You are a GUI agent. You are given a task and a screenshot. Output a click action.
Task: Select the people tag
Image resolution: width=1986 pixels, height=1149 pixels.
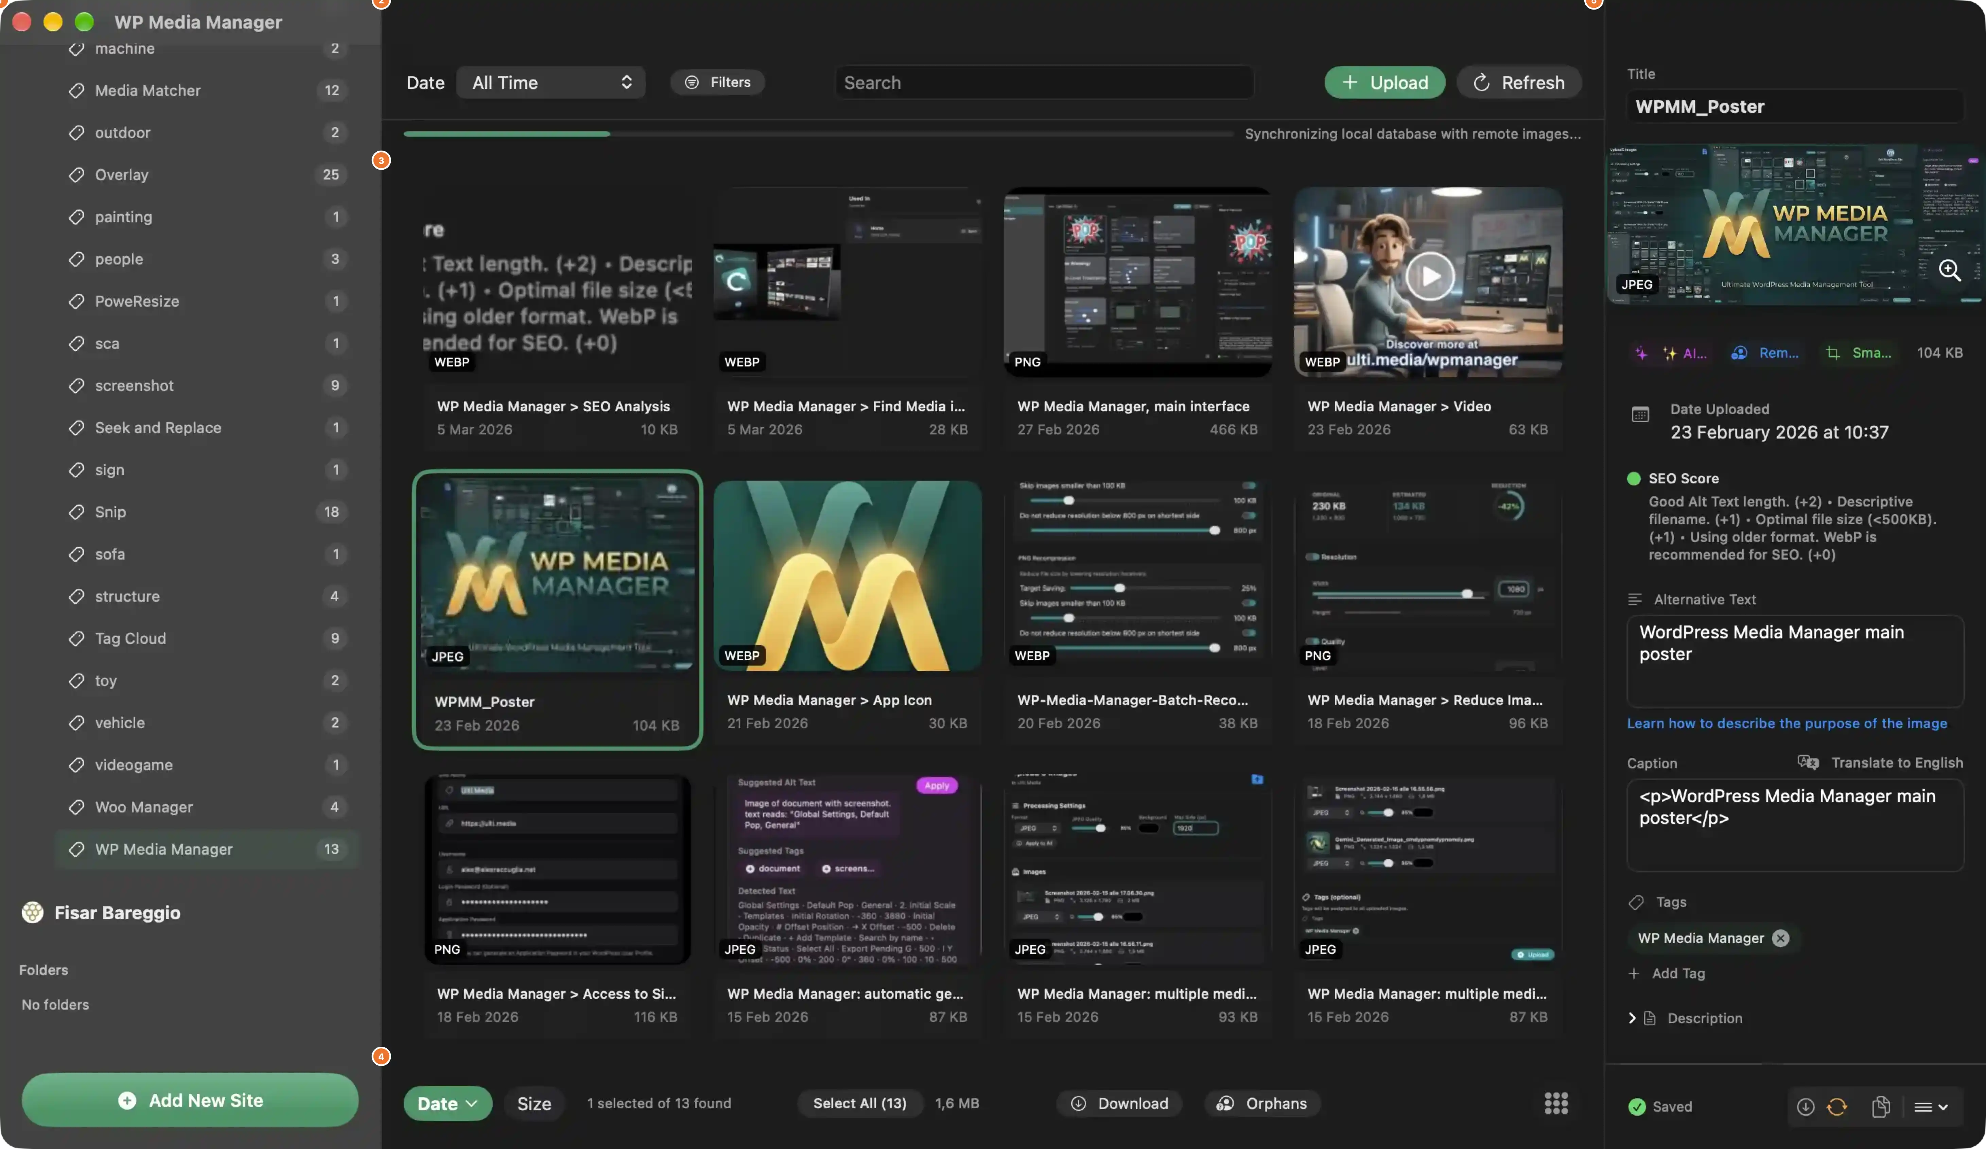(208, 259)
